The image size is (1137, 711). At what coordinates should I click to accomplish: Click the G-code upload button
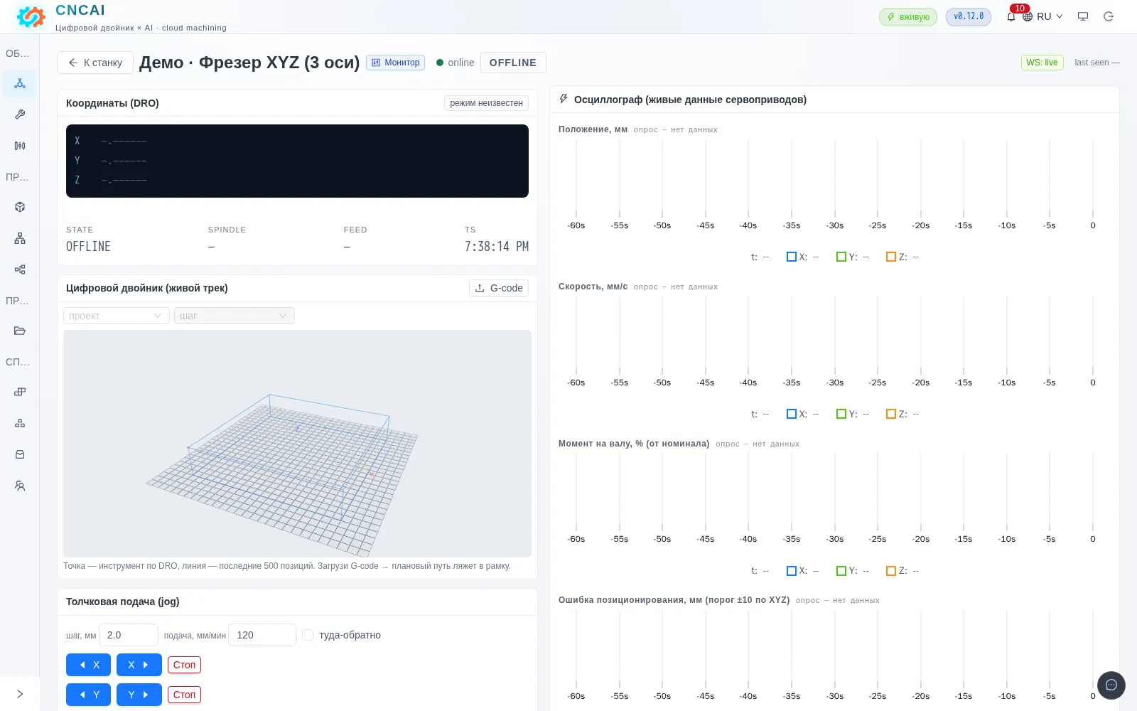coord(499,288)
